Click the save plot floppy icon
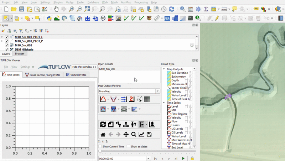 tap(149, 134)
